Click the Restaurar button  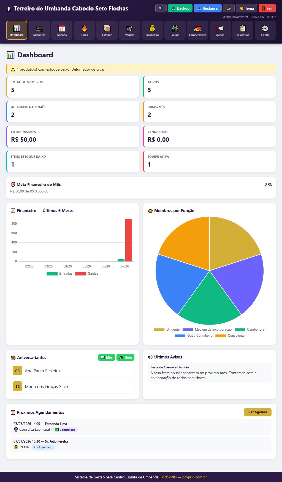pyautogui.click(x=208, y=8)
